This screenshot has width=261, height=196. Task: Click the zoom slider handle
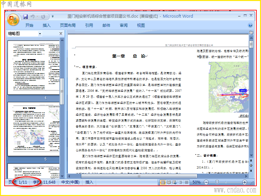(x=217, y=182)
